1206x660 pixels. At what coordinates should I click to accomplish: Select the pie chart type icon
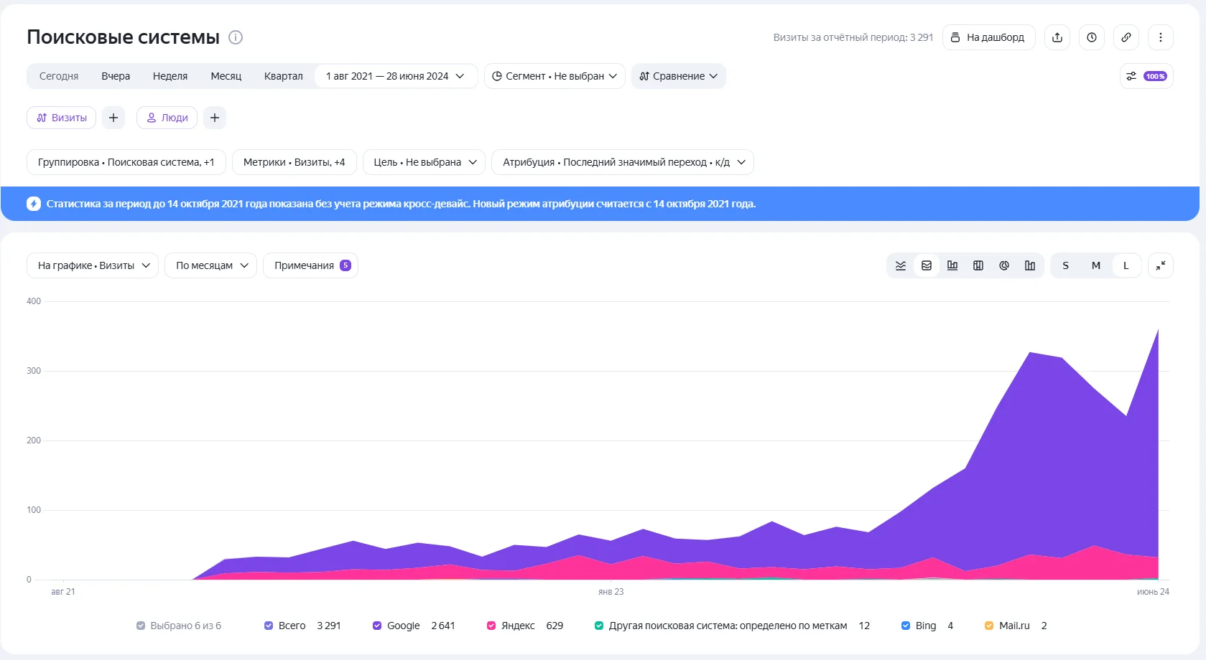pos(1004,265)
